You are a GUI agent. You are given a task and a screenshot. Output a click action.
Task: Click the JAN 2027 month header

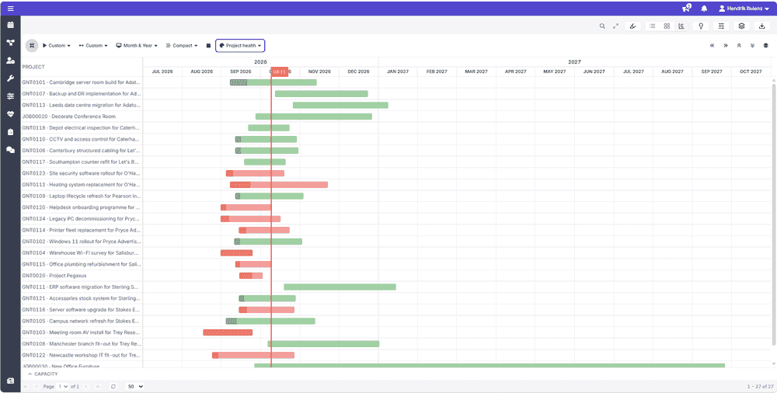[x=398, y=72]
